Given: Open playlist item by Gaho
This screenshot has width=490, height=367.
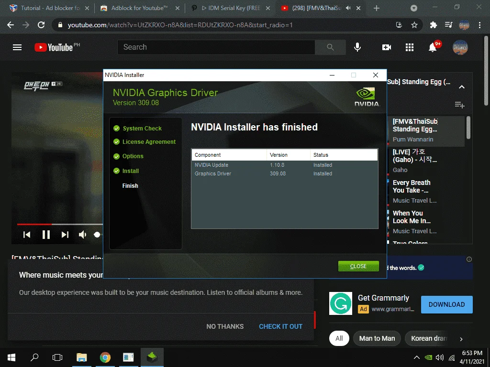Looking at the screenshot, I should [426, 161].
